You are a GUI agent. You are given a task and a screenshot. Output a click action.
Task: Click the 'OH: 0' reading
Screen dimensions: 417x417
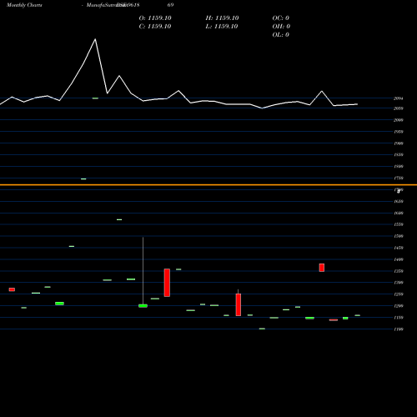(x=281, y=27)
